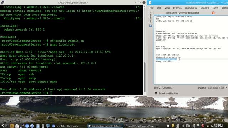Click the terminal prompt cursor
This screenshot has width=228, height=128.
pyautogui.click(x=51, y=93)
